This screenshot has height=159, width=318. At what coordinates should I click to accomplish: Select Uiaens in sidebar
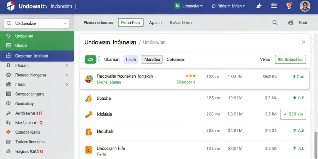pos(37,45)
